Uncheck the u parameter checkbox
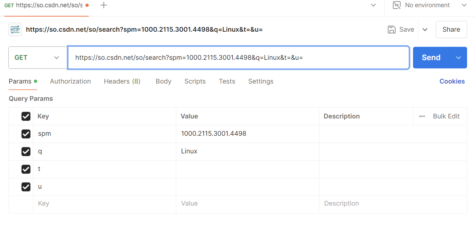The image size is (475, 229). 26,187
